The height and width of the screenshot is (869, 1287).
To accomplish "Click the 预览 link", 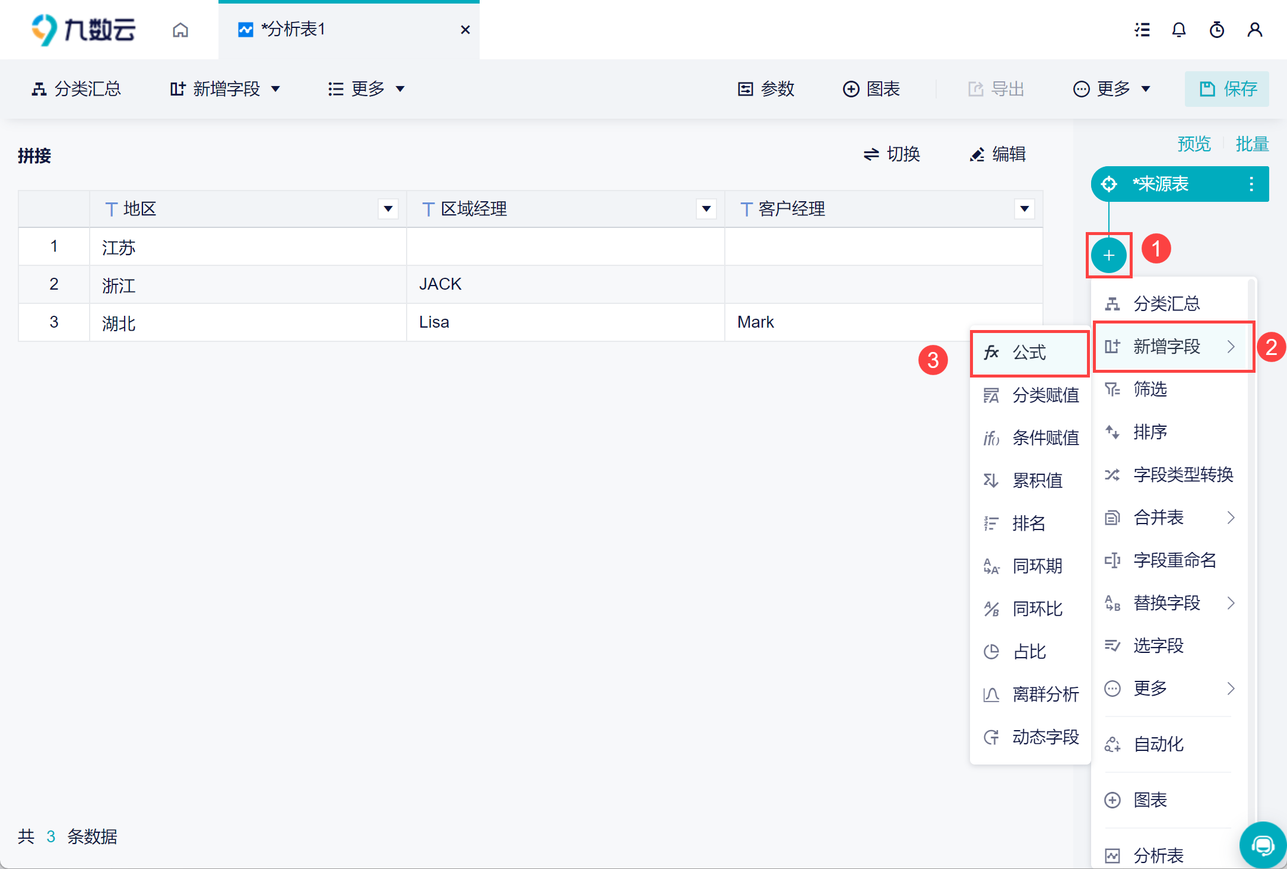I will click(1194, 144).
